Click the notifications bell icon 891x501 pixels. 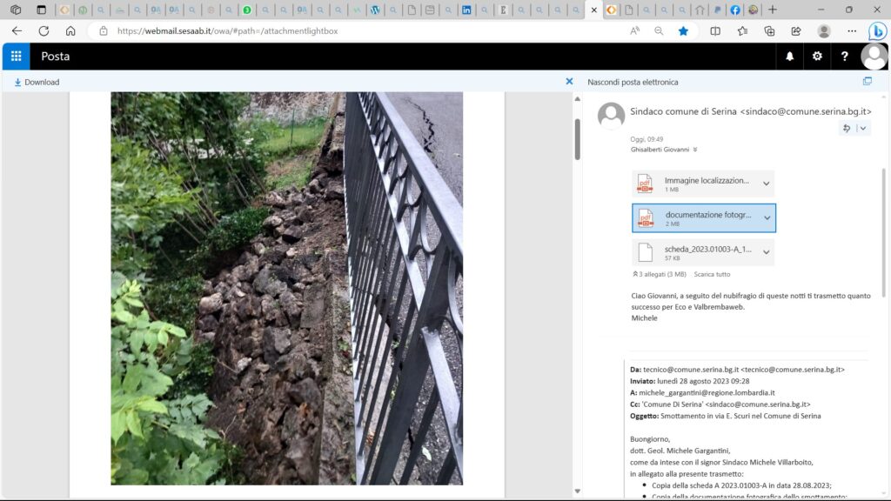pos(790,57)
